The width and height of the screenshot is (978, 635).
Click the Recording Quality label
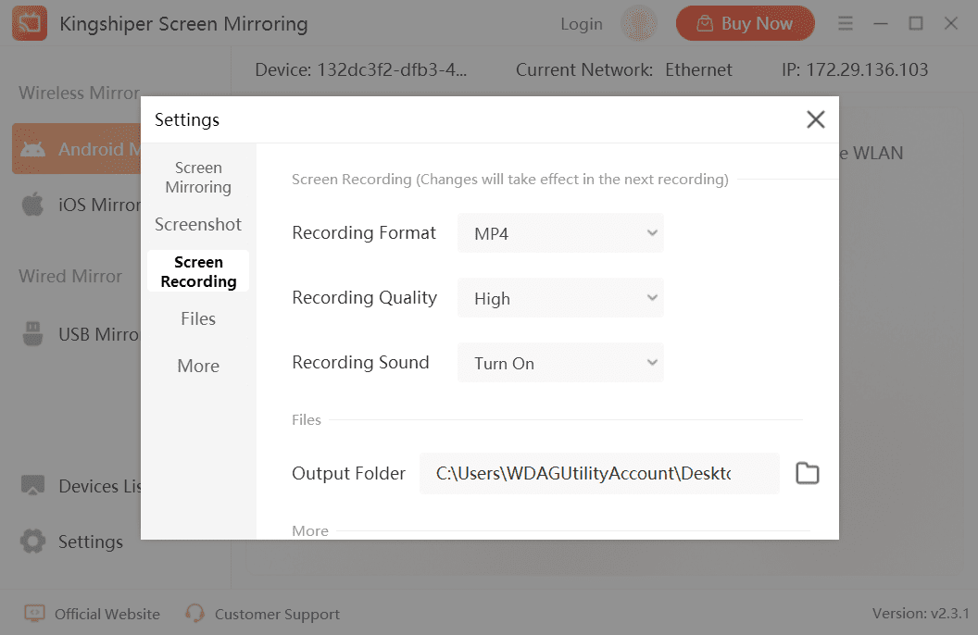point(364,298)
